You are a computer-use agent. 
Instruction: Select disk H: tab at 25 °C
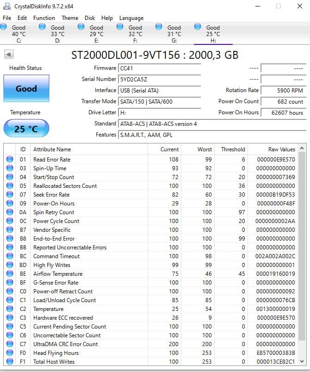213,34
